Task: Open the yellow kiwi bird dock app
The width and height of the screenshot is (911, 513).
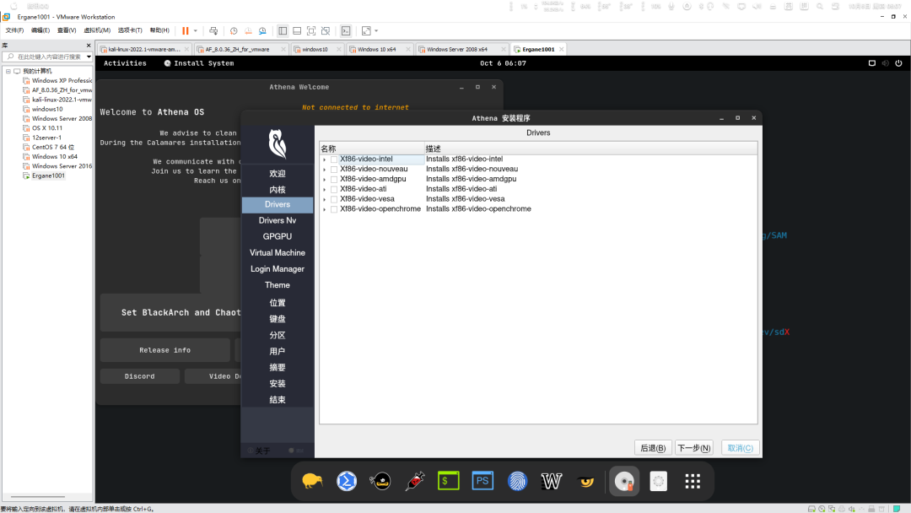Action: click(x=313, y=481)
